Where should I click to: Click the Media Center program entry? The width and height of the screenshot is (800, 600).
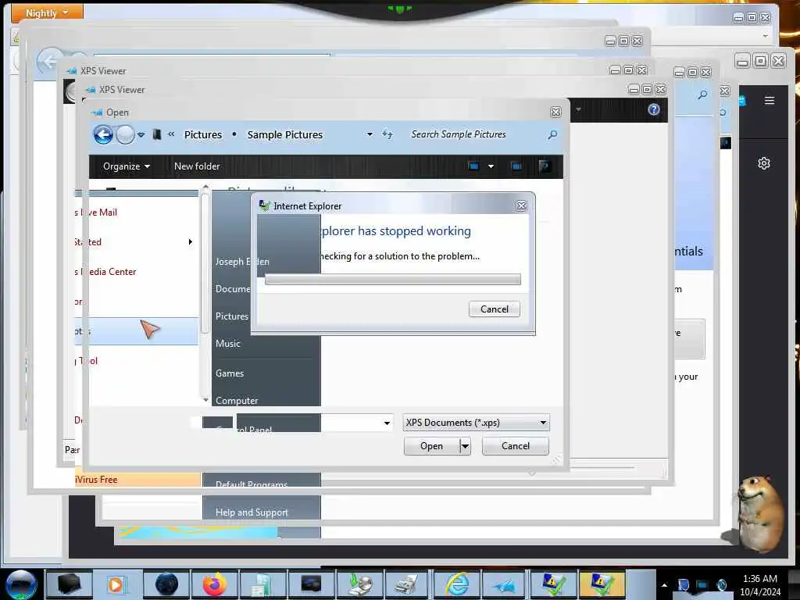105,272
